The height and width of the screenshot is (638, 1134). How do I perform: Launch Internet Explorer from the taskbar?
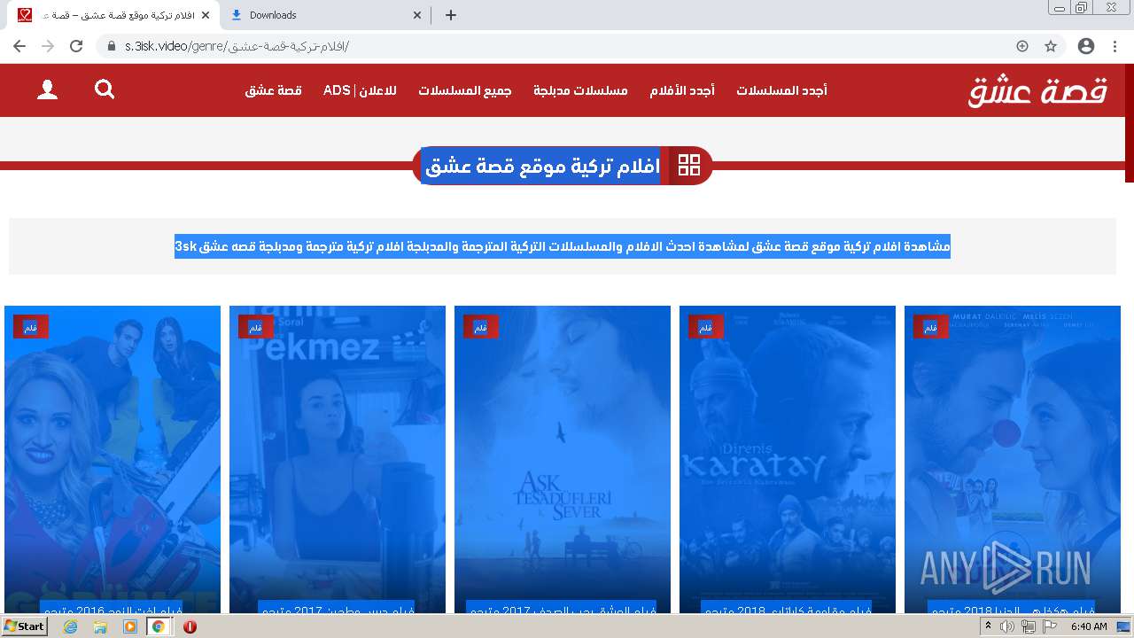tap(71, 626)
